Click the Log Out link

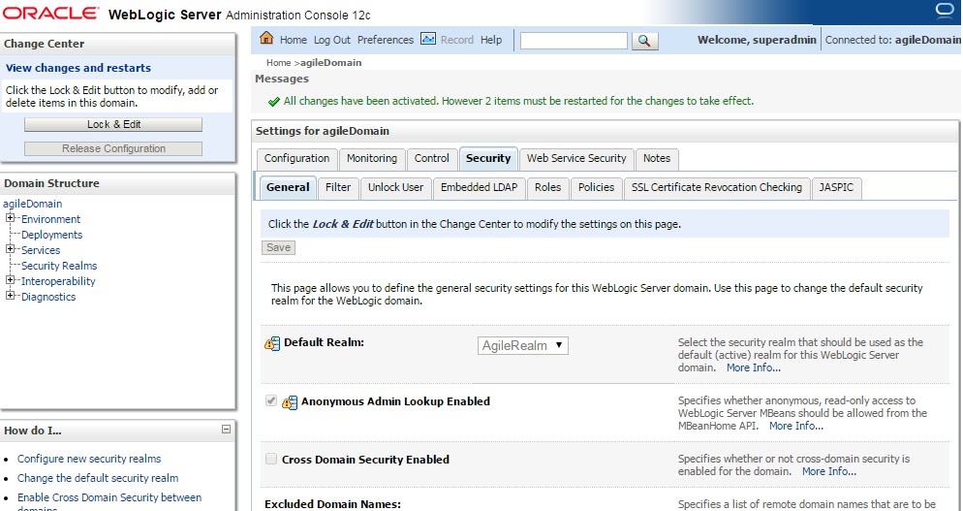[x=331, y=40]
